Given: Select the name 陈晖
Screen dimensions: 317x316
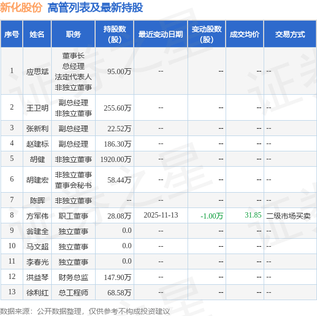Looking at the screenshot, I should click(x=38, y=201).
